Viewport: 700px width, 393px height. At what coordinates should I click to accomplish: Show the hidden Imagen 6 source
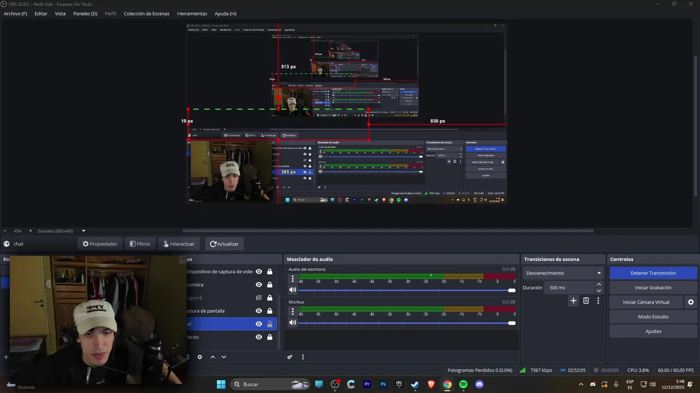coord(259,297)
